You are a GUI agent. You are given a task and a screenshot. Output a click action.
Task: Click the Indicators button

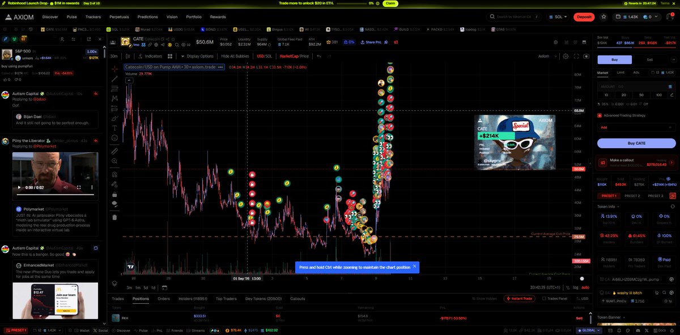151,56
